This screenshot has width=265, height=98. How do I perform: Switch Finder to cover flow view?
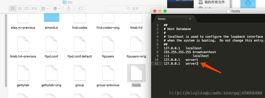click(x=34, y=8)
